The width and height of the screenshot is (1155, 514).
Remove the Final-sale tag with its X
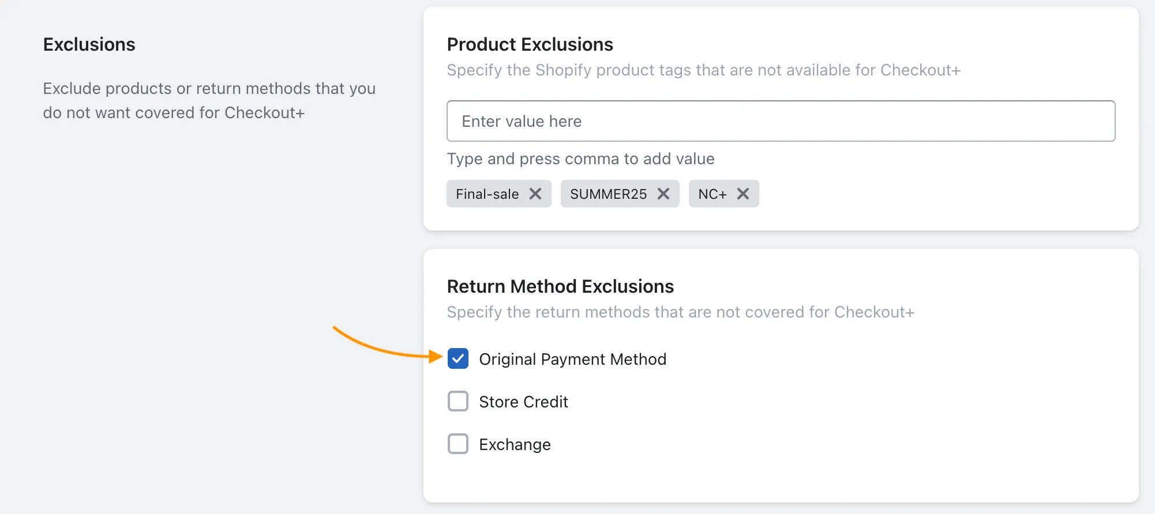pyautogui.click(x=535, y=194)
